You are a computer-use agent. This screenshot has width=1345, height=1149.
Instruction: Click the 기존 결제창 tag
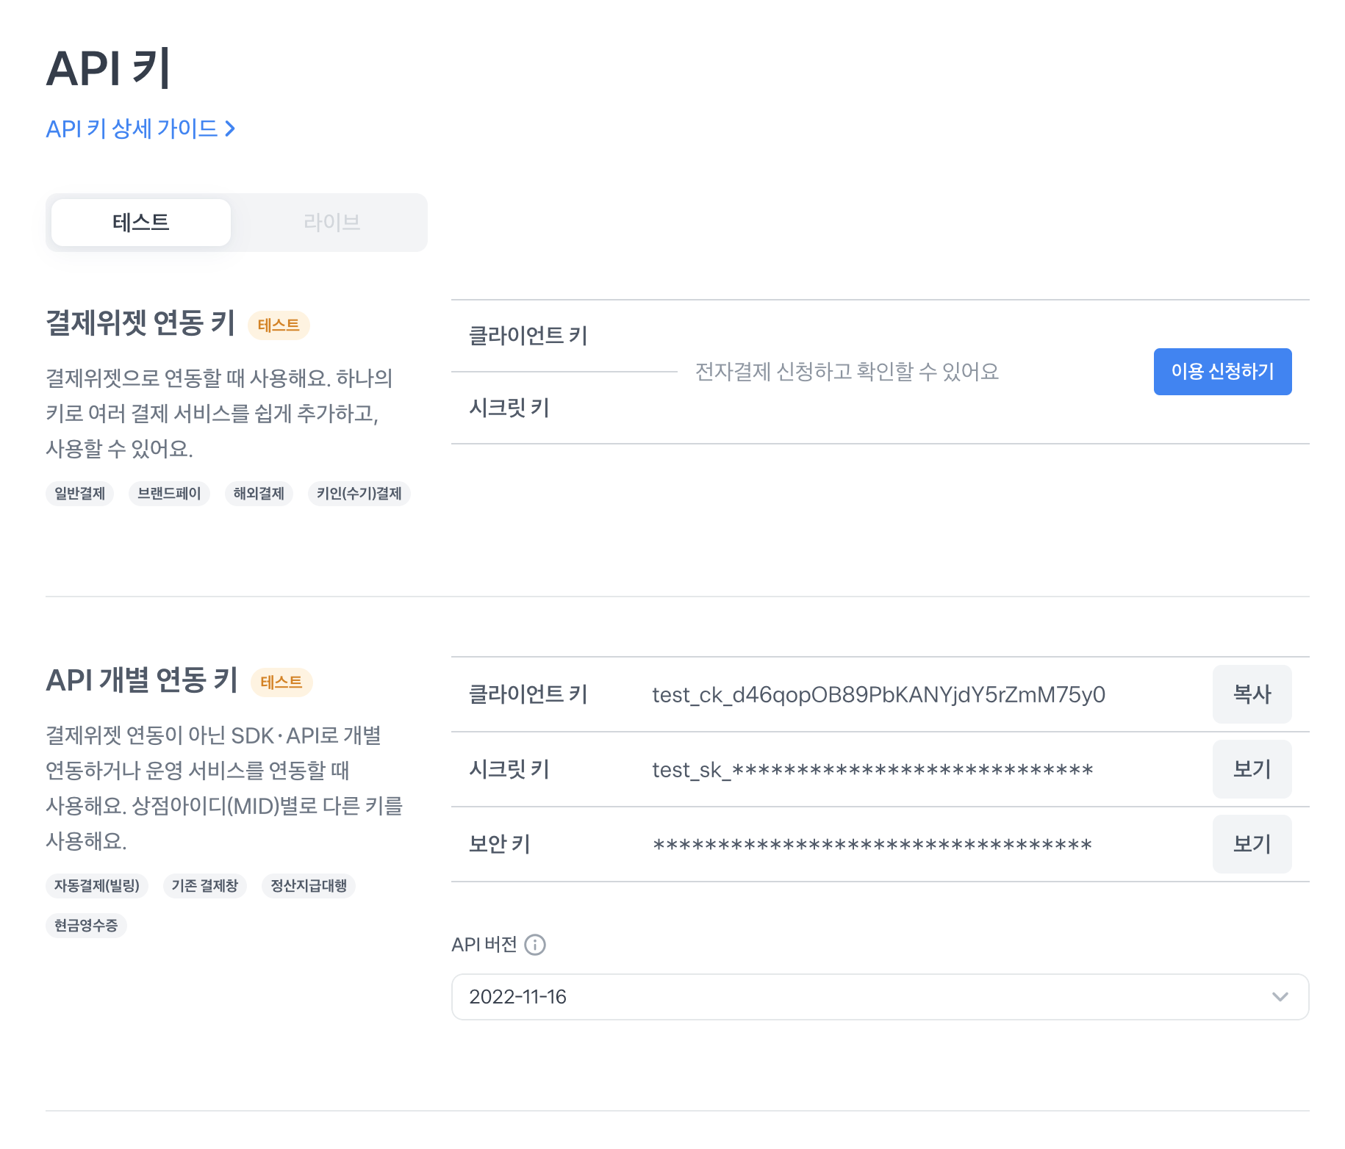204,886
